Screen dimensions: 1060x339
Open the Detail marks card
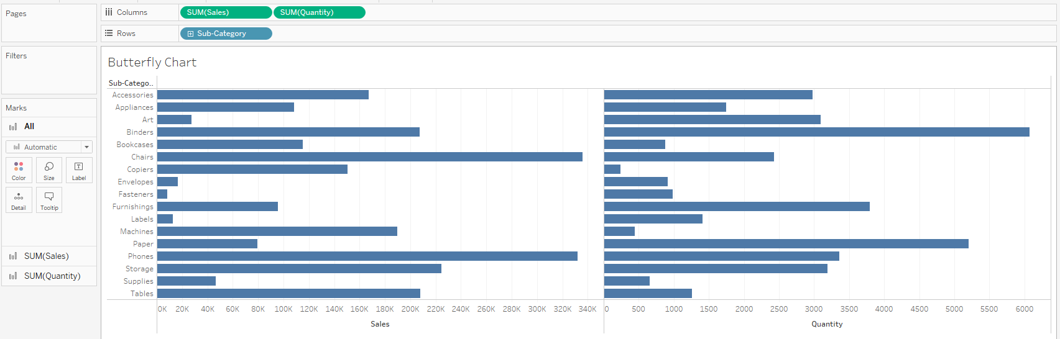(x=19, y=200)
